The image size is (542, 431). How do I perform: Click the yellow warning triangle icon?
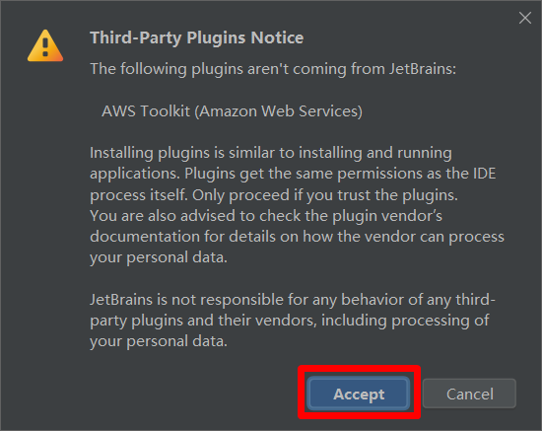(45, 45)
